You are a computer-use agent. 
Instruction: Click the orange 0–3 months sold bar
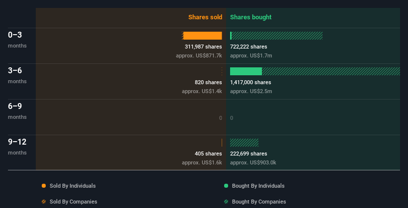(x=203, y=36)
